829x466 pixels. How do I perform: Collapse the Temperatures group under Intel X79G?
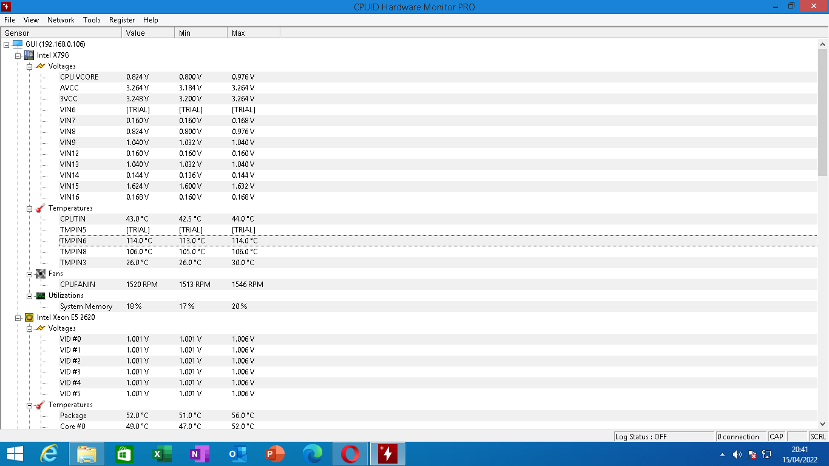(x=30, y=208)
